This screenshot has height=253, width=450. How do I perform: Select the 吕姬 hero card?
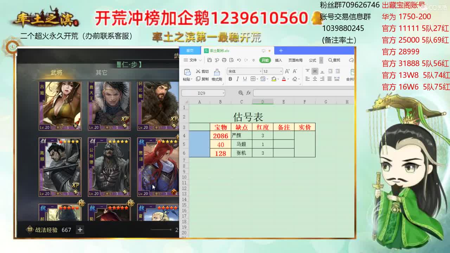(60, 106)
